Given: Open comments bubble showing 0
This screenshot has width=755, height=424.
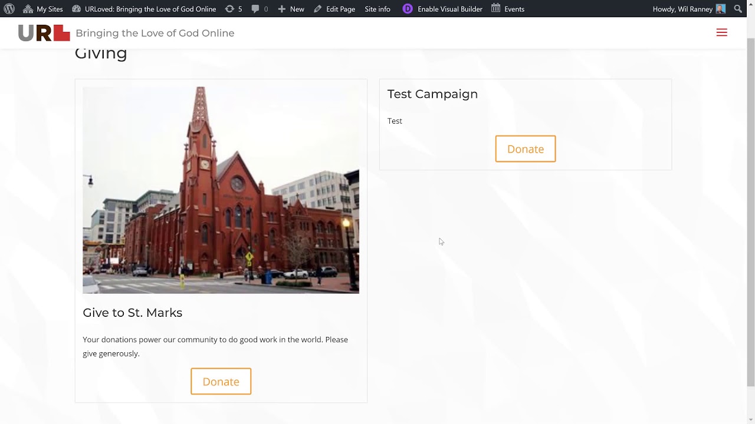Looking at the screenshot, I should tap(260, 9).
